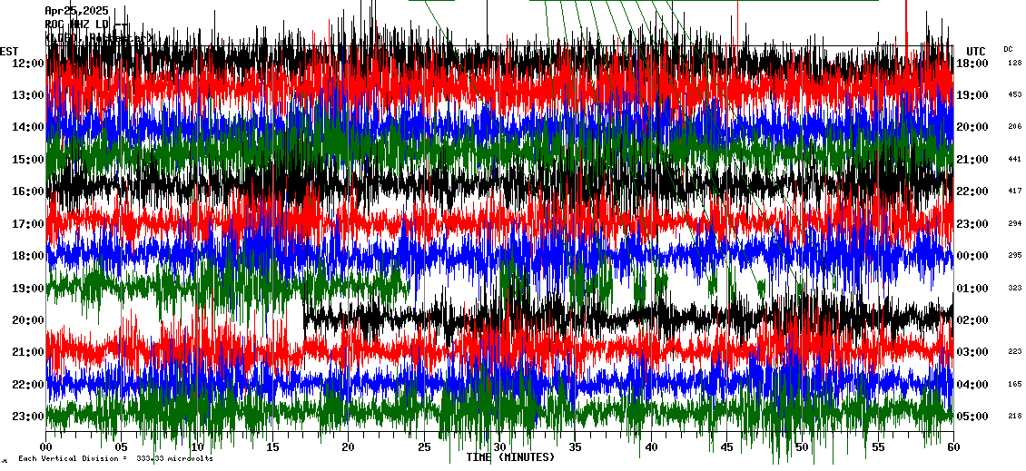Pick the DC value 417

tap(1015, 191)
